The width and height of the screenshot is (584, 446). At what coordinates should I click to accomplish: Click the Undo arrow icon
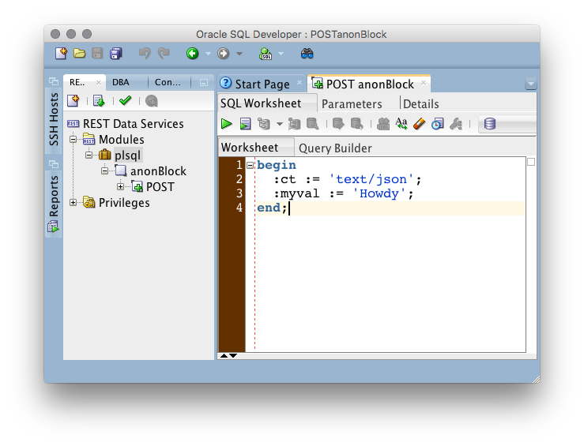point(145,54)
